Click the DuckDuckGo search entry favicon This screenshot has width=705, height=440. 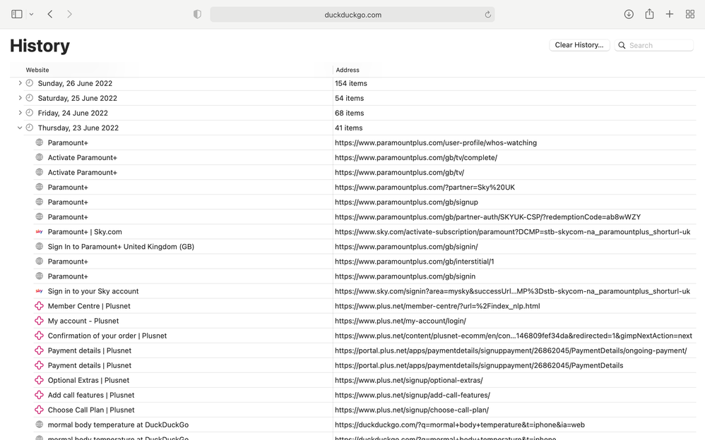(40, 424)
